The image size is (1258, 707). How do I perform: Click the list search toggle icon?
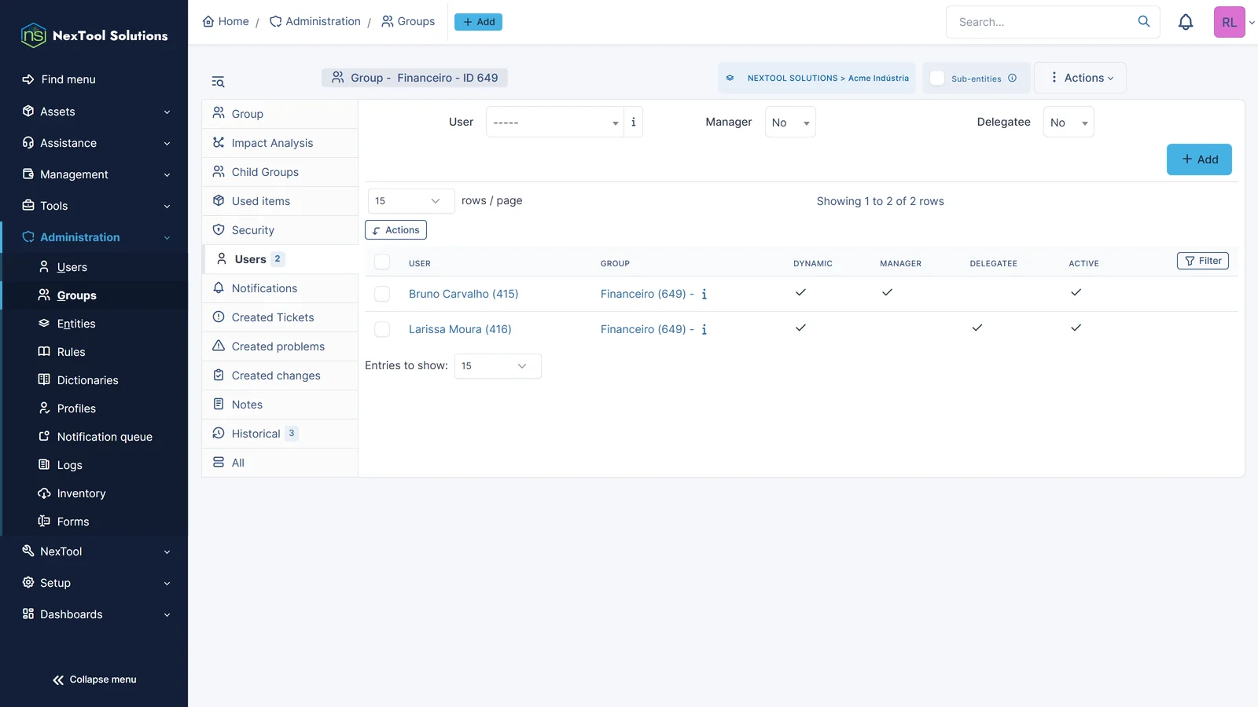tap(218, 82)
